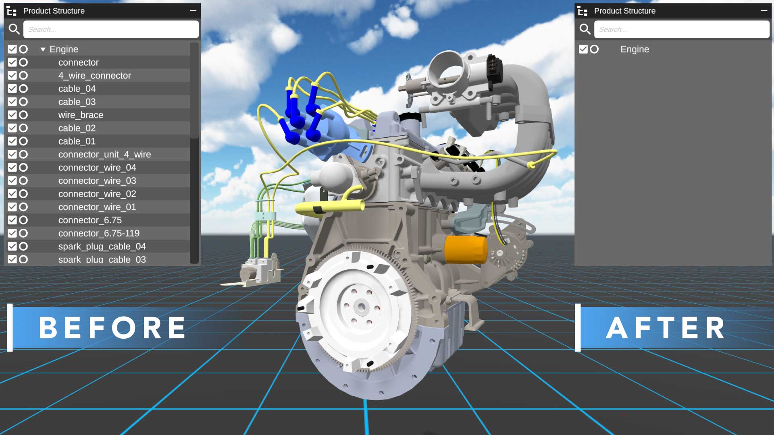Select the 4_wire_connector tree item
The width and height of the screenshot is (774, 435).
95,75
